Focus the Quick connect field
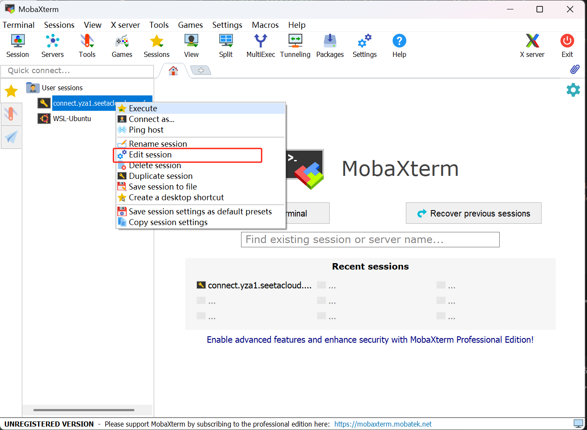Screen dimensions: 587x430 [x=77, y=71]
